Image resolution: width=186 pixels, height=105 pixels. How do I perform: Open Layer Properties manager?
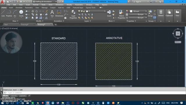click(x=73, y=14)
